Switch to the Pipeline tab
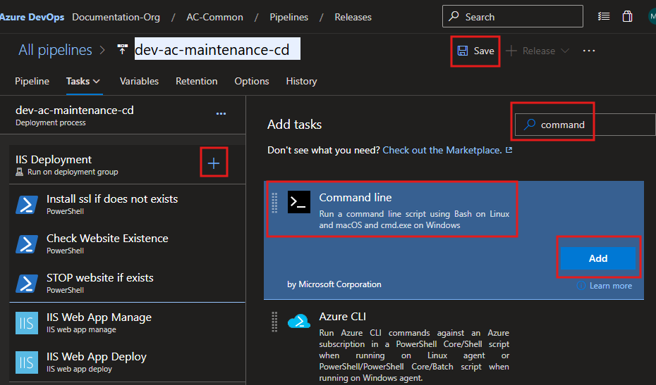 coord(32,81)
